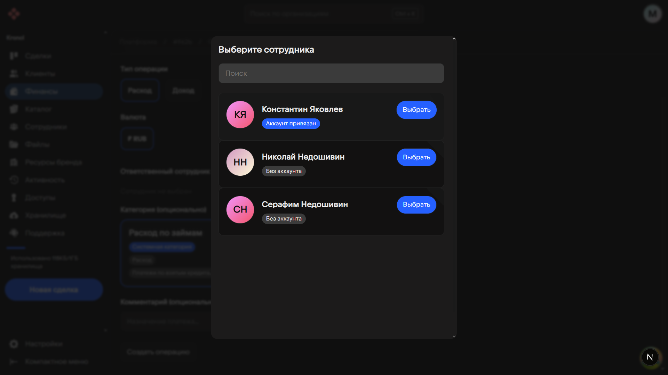Open the Next.js dev tools N icon
This screenshot has width=668, height=375.
[650, 357]
